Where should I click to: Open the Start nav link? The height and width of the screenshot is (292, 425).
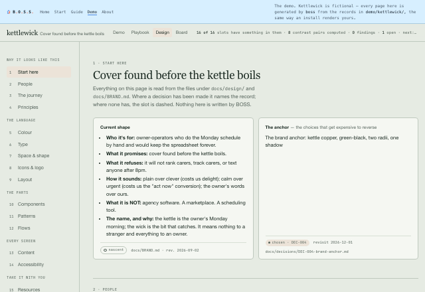pos(60,12)
